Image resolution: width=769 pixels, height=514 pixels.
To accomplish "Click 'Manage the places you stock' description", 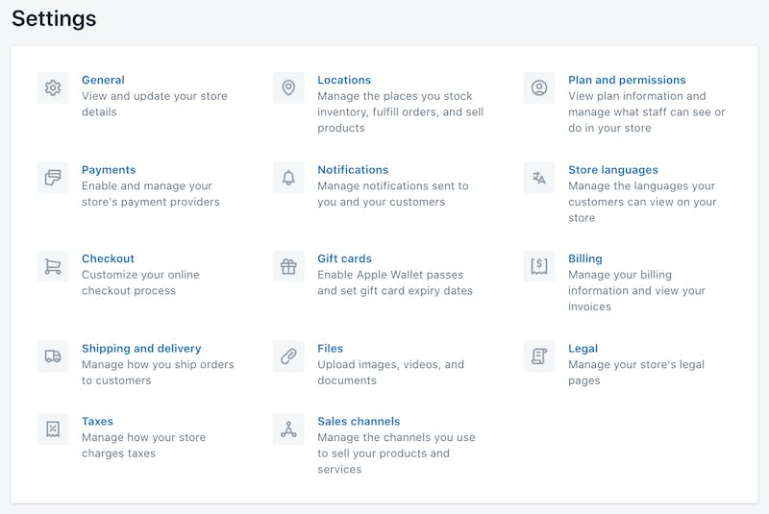I will point(400,111).
